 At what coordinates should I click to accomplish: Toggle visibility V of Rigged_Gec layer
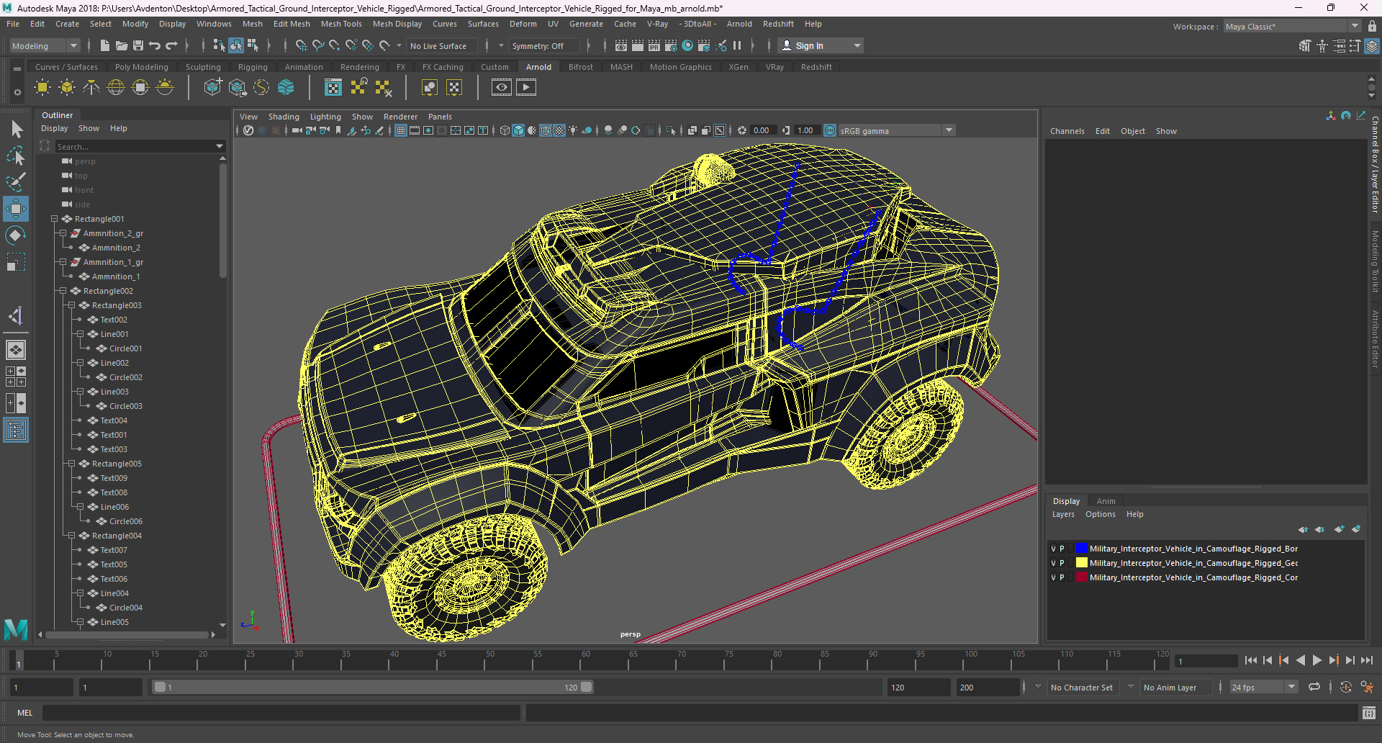point(1053,563)
